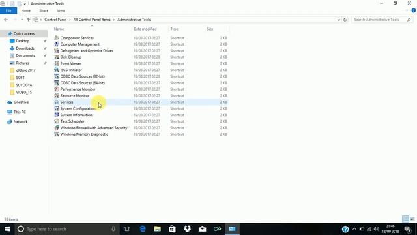Open Microsoft Store from the taskbar
Image resolution: width=417 pixels, height=235 pixels.
click(x=172, y=229)
